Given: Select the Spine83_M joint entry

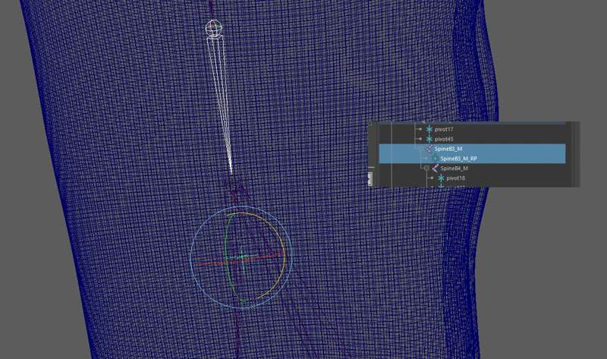Looking at the screenshot, I should coord(451,149).
